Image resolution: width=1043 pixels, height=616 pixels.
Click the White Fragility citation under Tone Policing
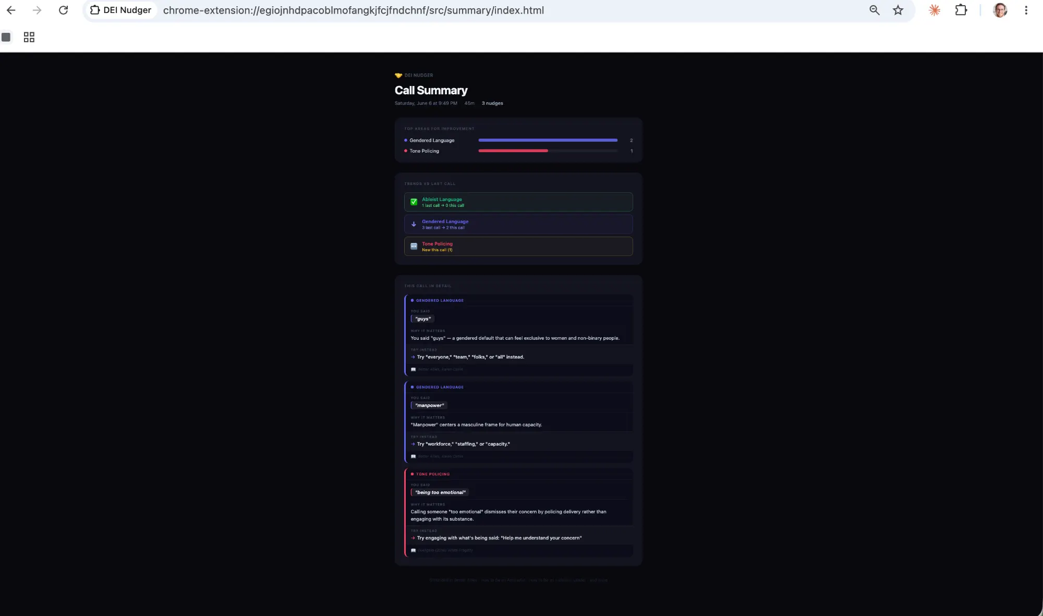(445, 550)
